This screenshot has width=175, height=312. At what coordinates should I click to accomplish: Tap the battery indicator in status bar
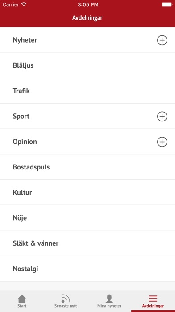(x=167, y=4)
